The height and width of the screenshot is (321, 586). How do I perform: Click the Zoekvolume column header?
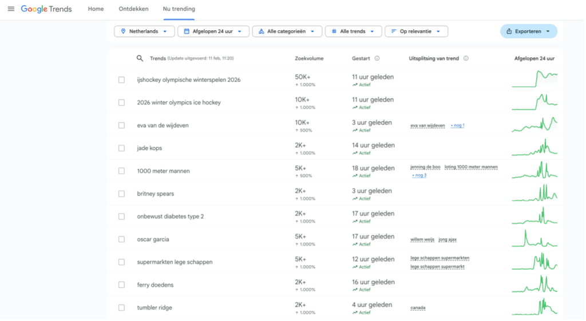[x=309, y=58]
